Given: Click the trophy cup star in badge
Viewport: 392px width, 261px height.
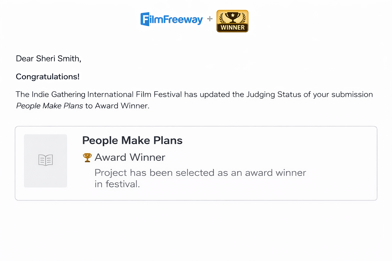Looking at the screenshot, I should 233,15.
